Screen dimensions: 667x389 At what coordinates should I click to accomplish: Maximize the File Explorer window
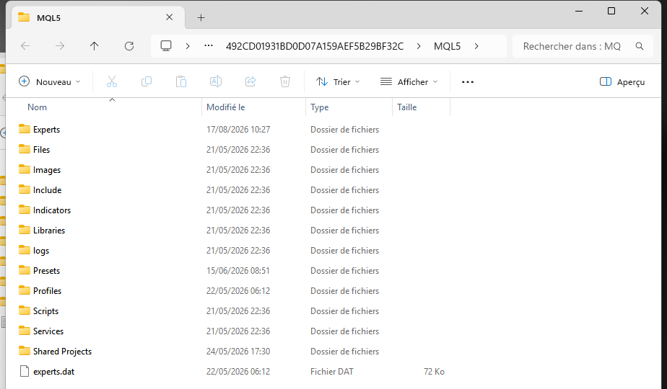[611, 11]
